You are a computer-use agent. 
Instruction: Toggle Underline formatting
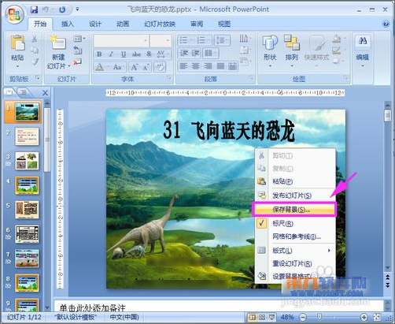(124, 54)
